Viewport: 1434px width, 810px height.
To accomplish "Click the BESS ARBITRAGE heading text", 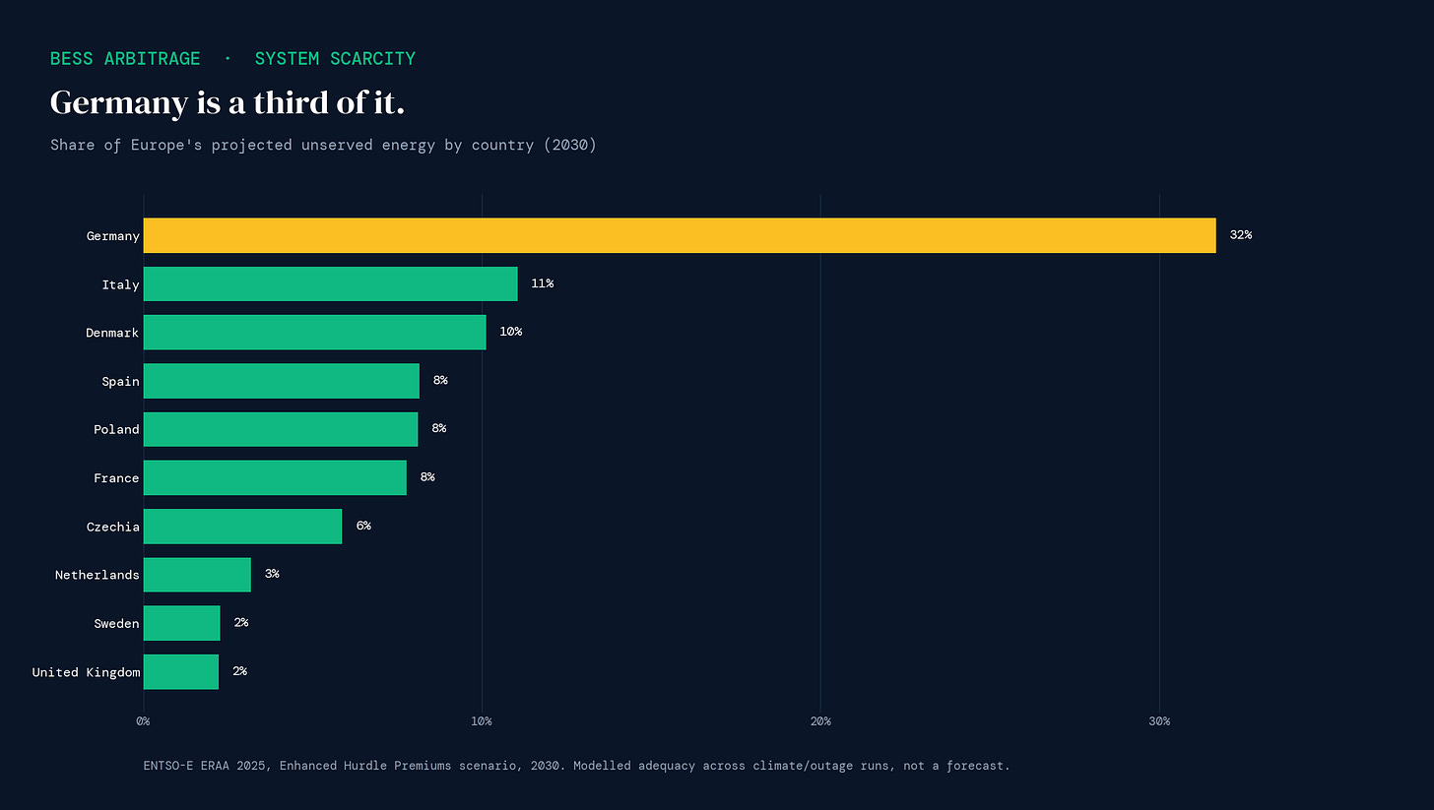I will pyautogui.click(x=125, y=59).
